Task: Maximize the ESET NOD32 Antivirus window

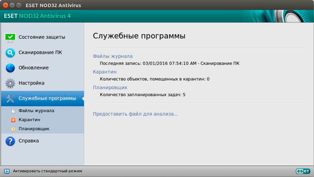Action: (x=19, y=5)
